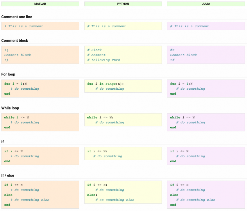This screenshot has height=211, width=247.
Task: Click the 'For loop' section heading
Action: tap(8, 74)
